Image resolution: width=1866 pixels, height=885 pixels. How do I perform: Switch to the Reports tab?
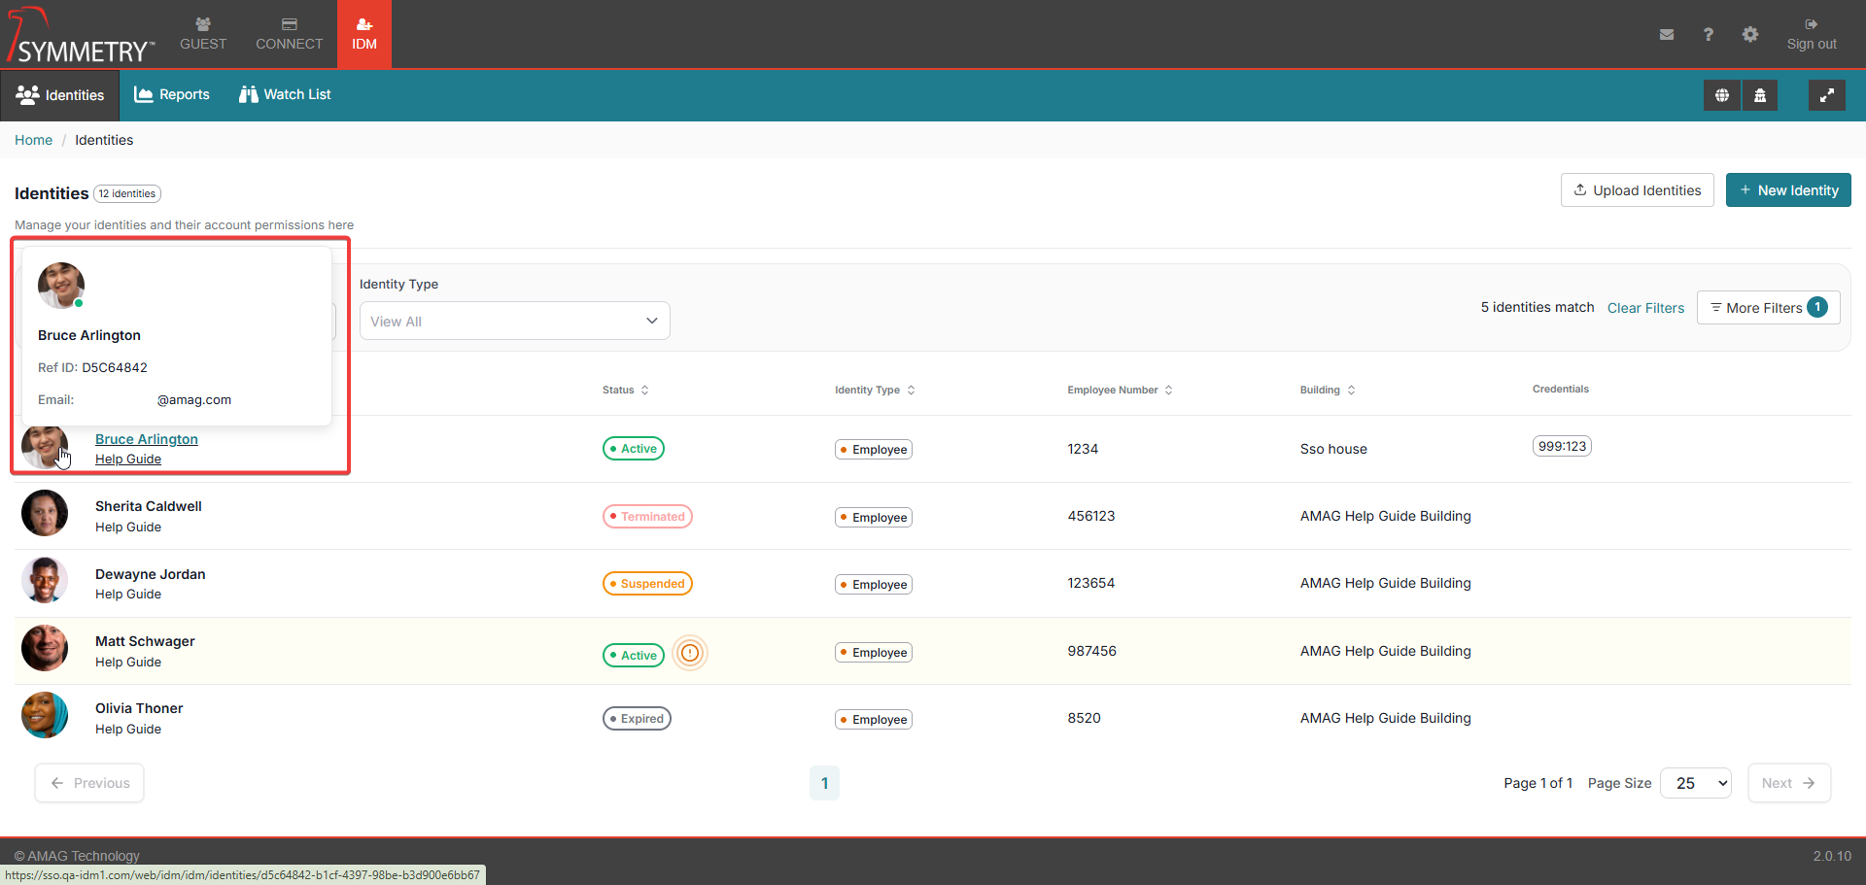tap(172, 95)
